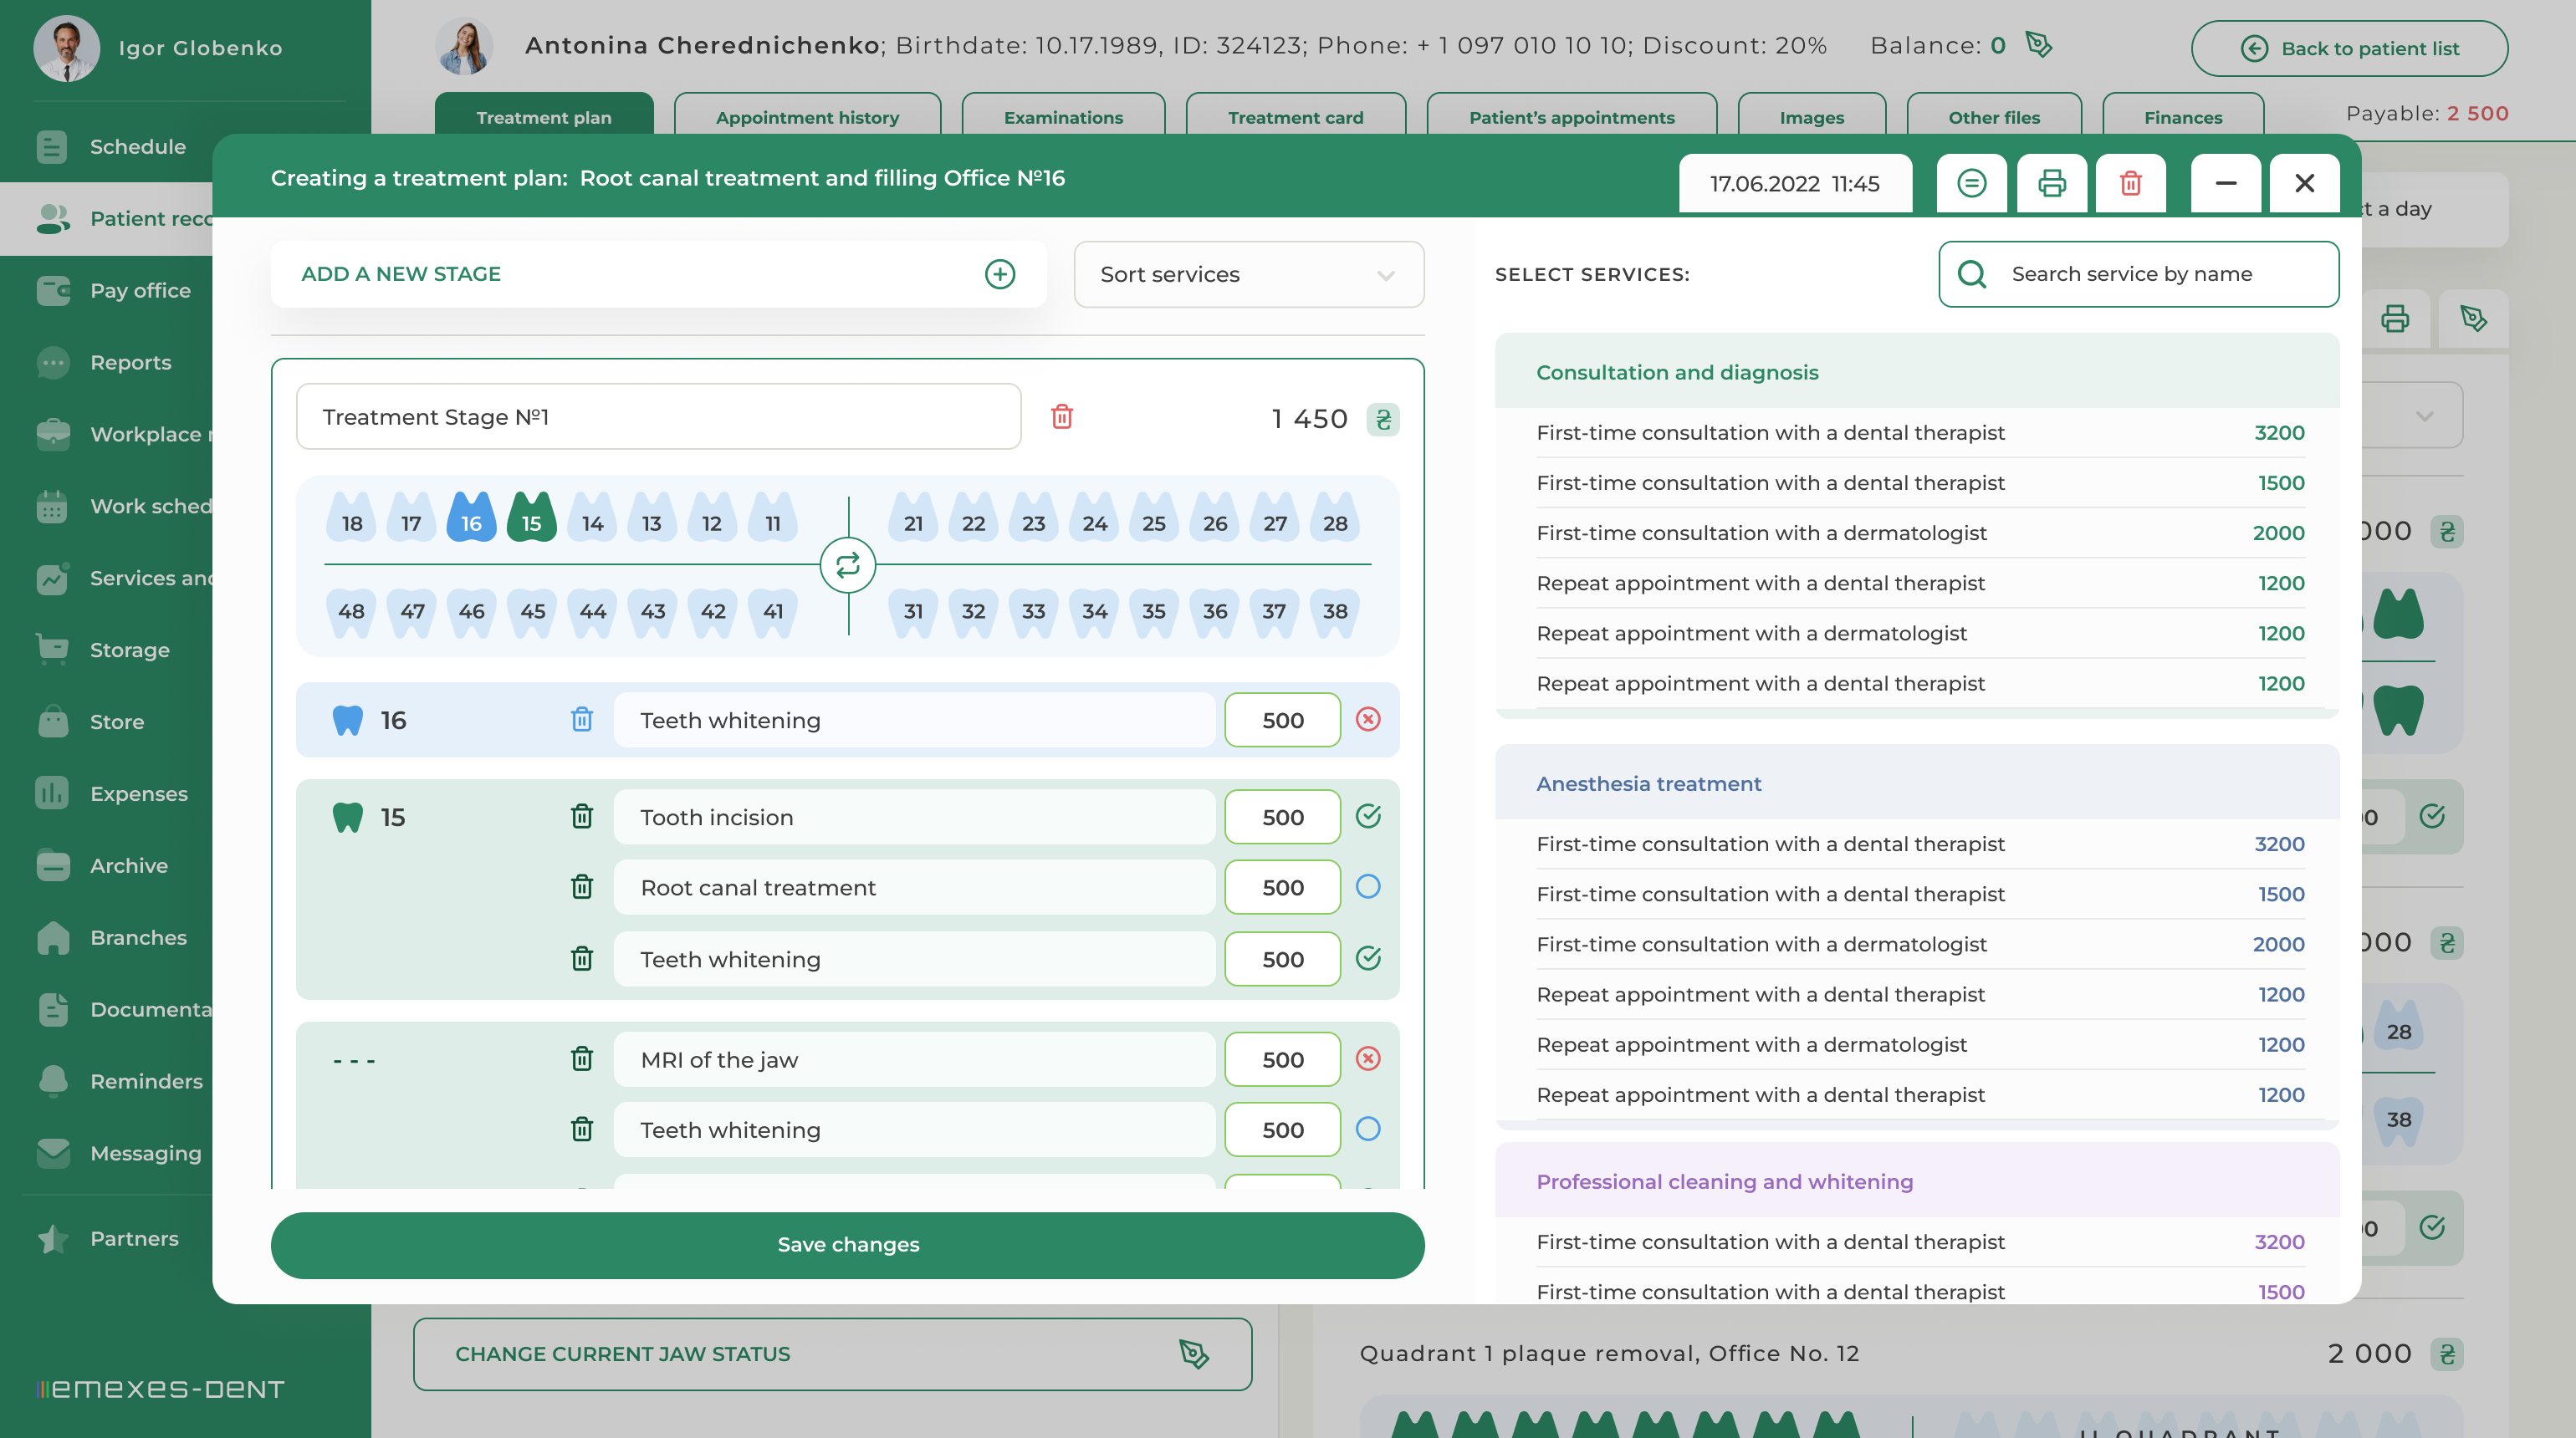Collapse Professional cleaning and whitening category
Image resolution: width=2576 pixels, height=1438 pixels.
(x=1916, y=1181)
